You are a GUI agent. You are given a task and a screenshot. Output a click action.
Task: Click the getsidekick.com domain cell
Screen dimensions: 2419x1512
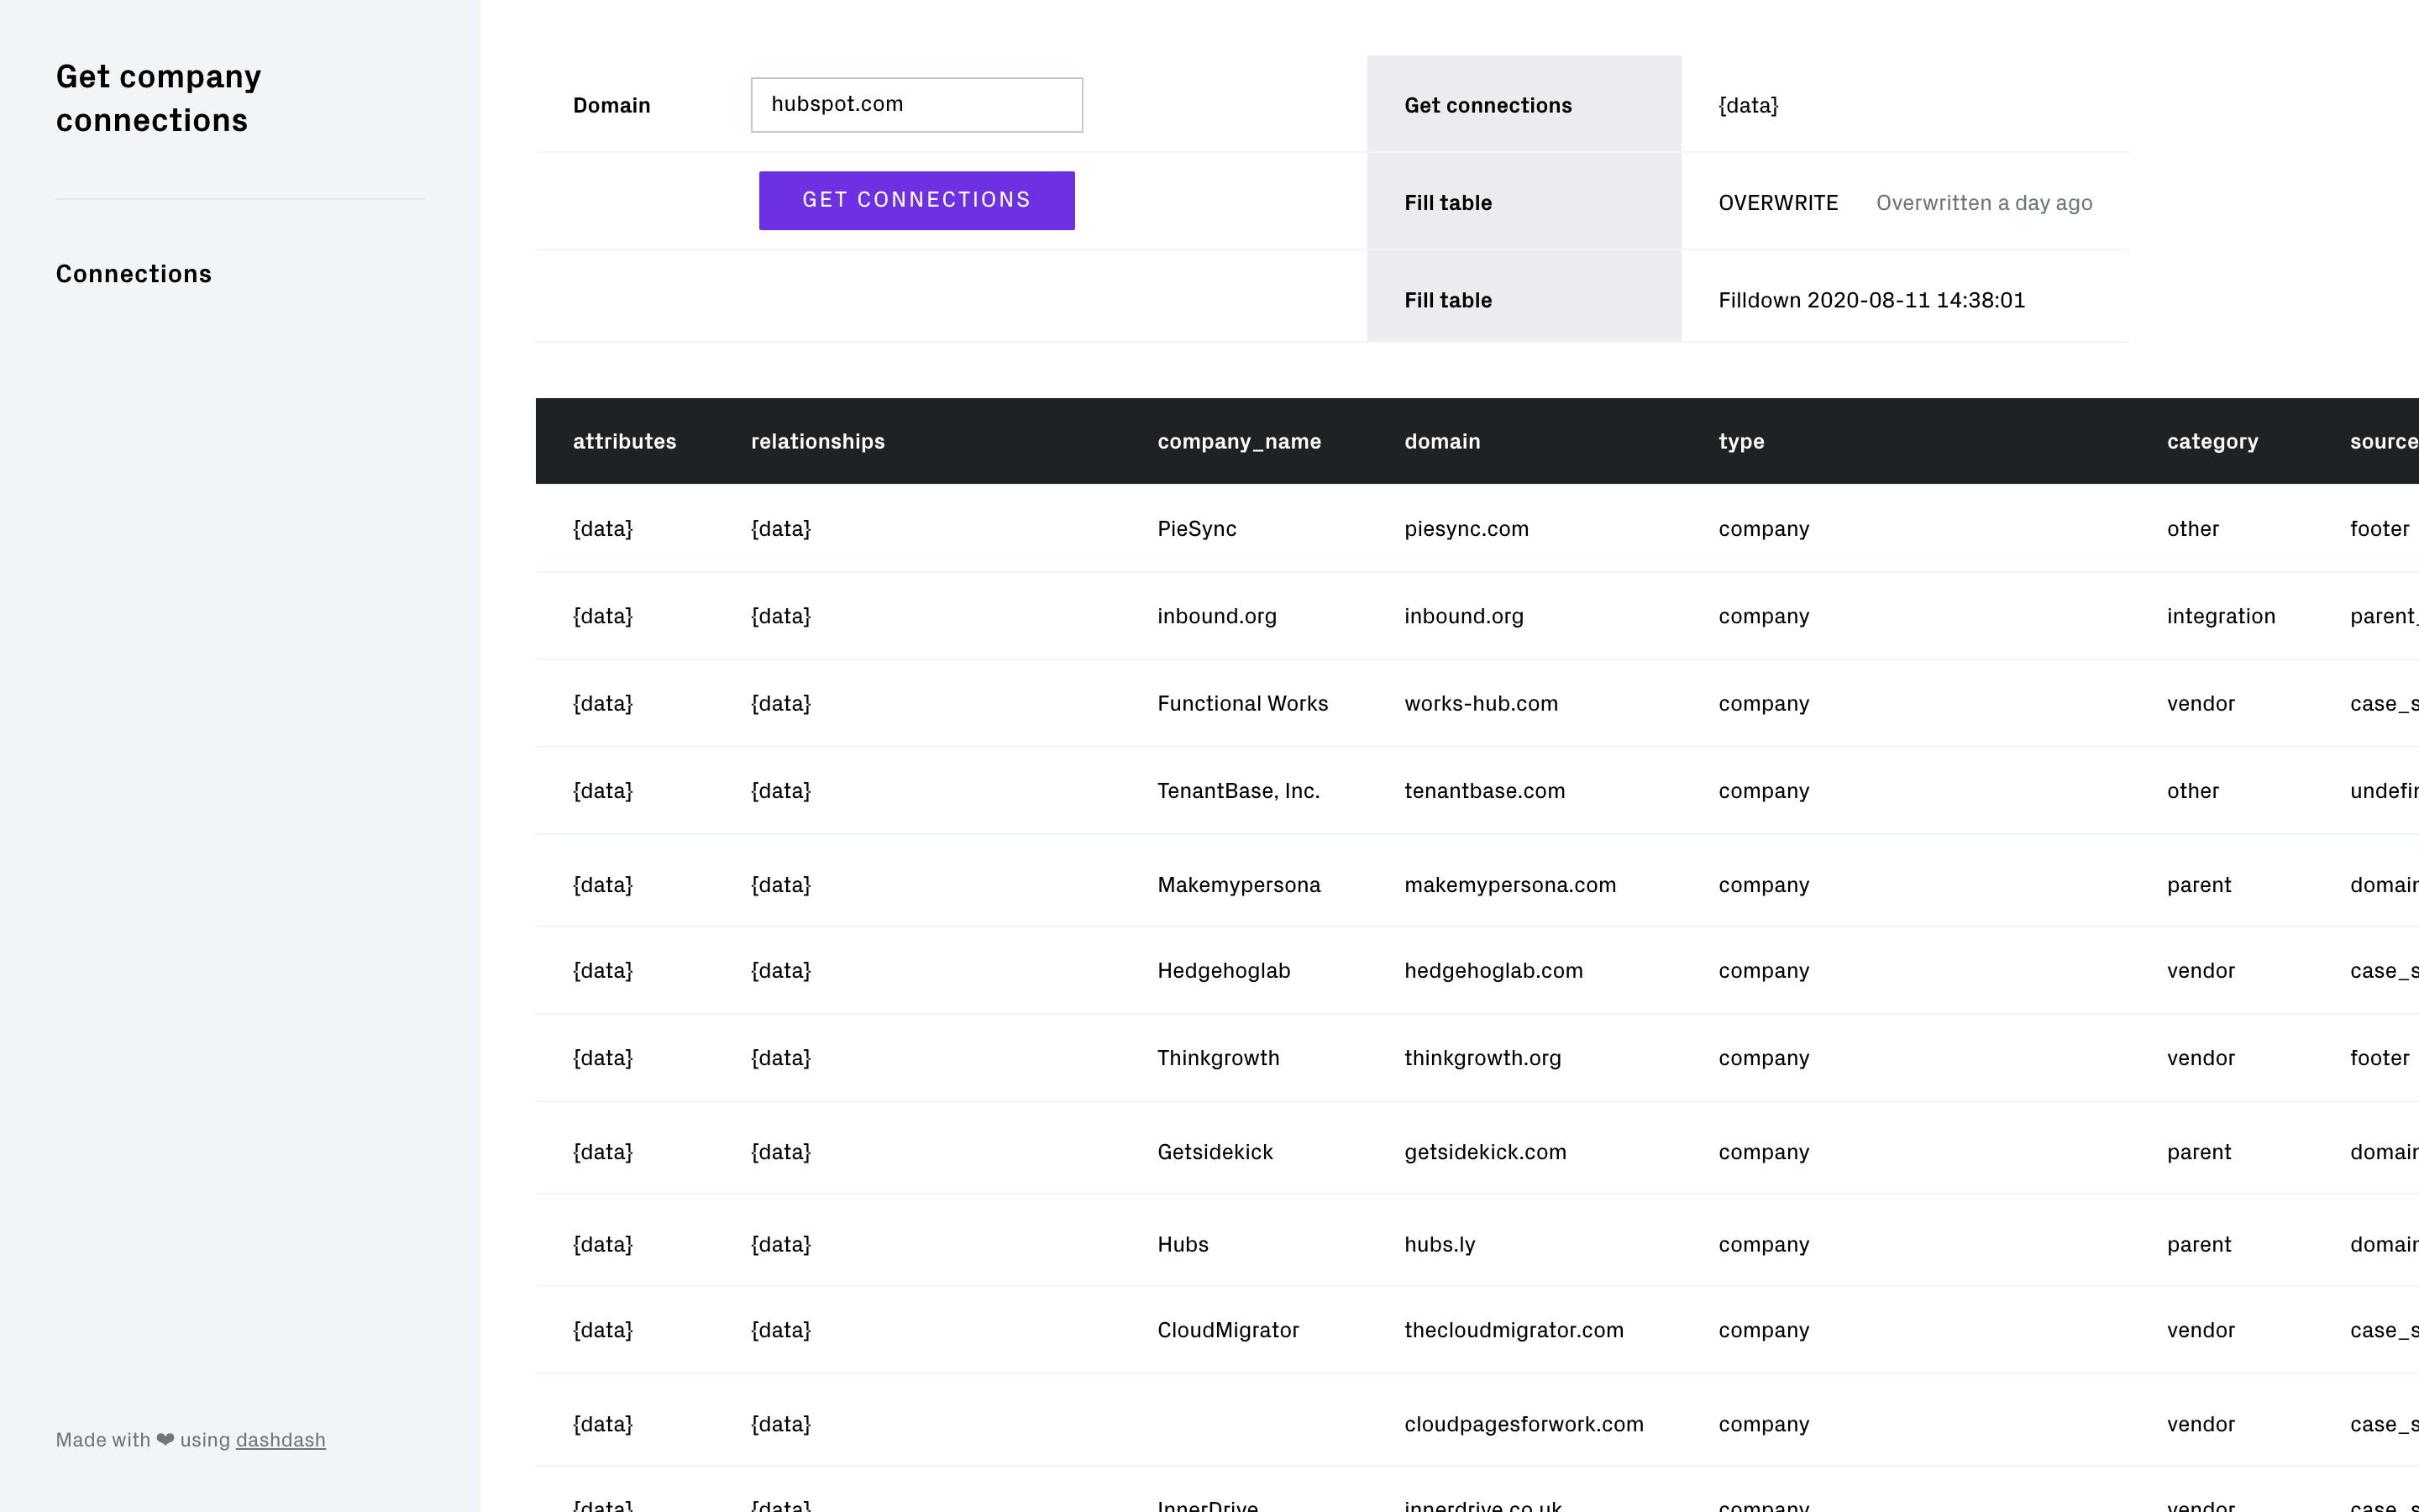(x=1485, y=1152)
